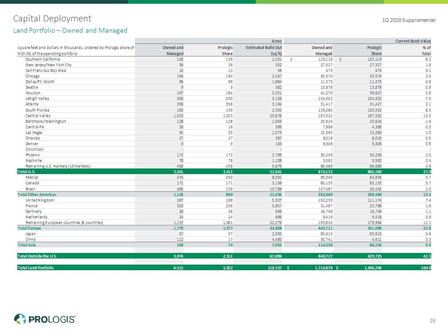Select the Central Valley row label

click(x=38, y=116)
